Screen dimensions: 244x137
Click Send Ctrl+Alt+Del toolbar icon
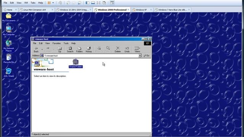(60, 3)
